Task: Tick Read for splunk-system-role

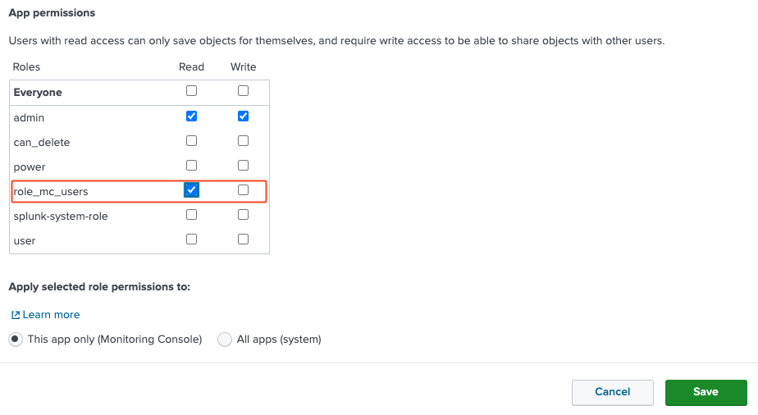Action: pyautogui.click(x=191, y=215)
